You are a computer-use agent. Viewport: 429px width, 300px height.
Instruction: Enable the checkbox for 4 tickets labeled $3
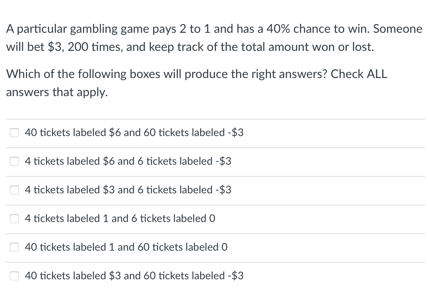(x=14, y=190)
